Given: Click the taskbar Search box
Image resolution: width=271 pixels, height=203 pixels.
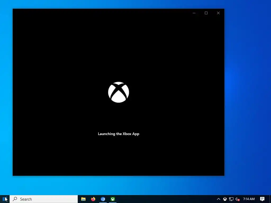Looking at the screenshot, I should [x=44, y=199].
